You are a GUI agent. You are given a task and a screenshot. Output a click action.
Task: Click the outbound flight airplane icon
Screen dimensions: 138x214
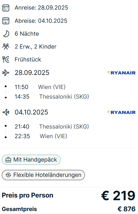tap(6, 73)
